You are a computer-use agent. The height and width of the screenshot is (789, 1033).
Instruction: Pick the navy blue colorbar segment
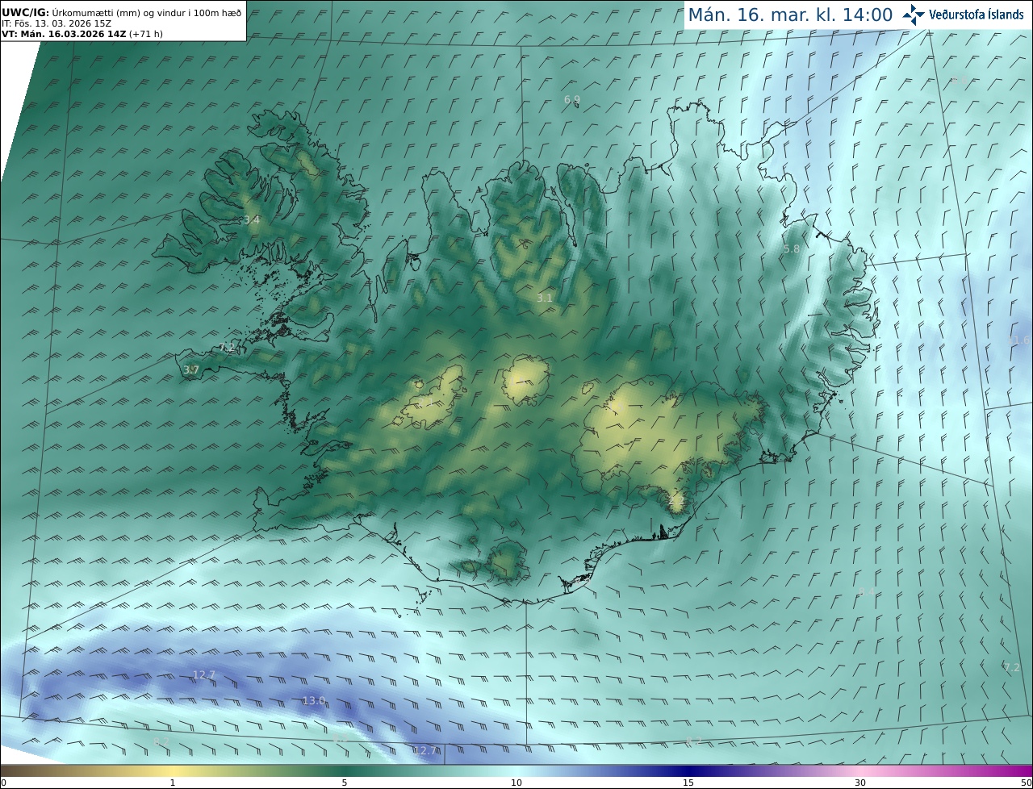coord(688,770)
